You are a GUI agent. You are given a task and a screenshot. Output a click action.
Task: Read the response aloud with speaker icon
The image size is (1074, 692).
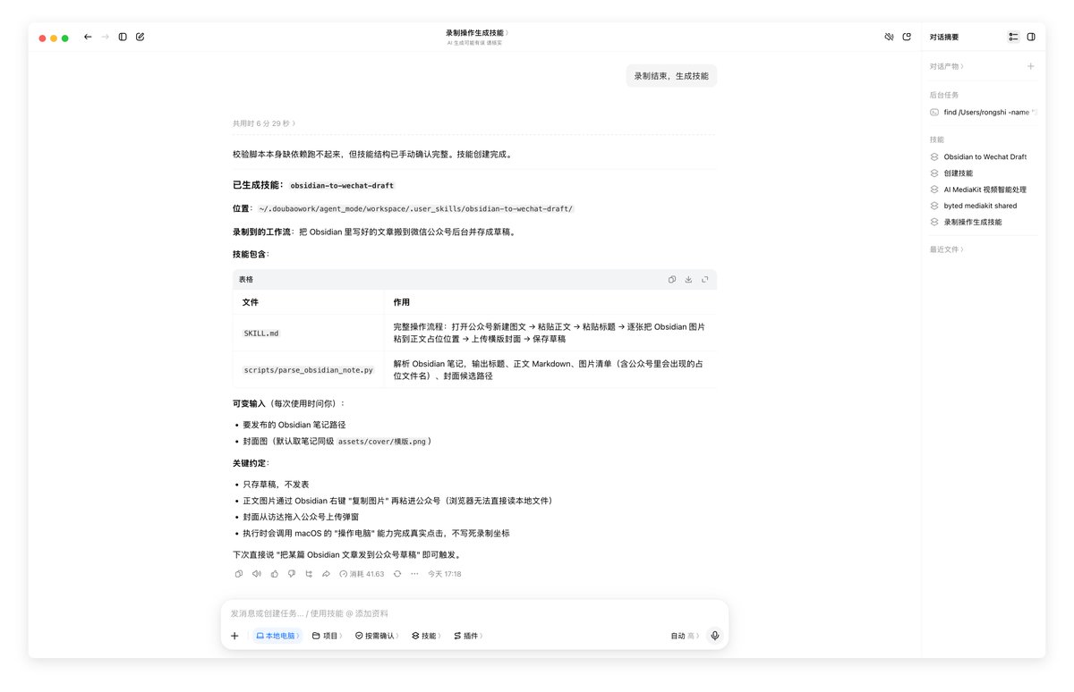(x=256, y=574)
